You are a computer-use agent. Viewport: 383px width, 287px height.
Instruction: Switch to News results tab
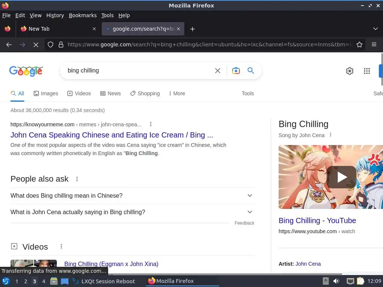click(111, 93)
